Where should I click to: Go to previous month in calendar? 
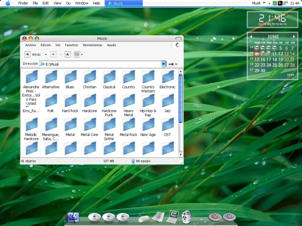(251, 36)
